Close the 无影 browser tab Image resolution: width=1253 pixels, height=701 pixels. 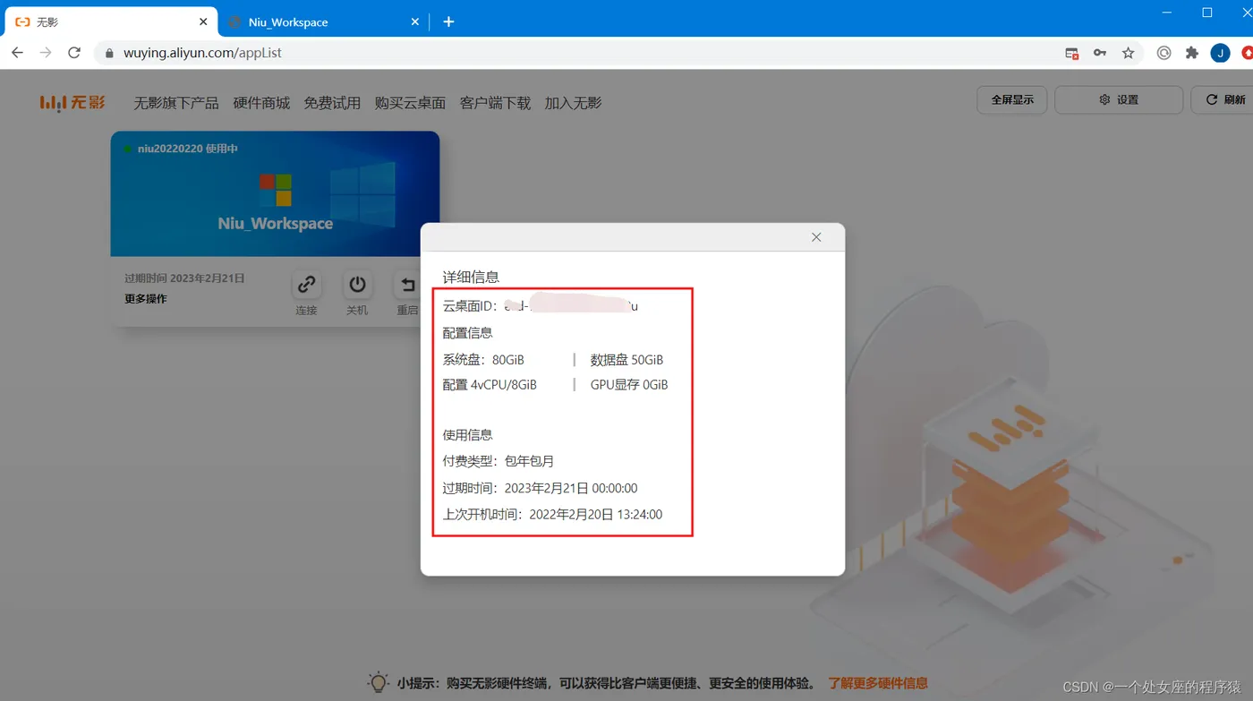(x=203, y=21)
